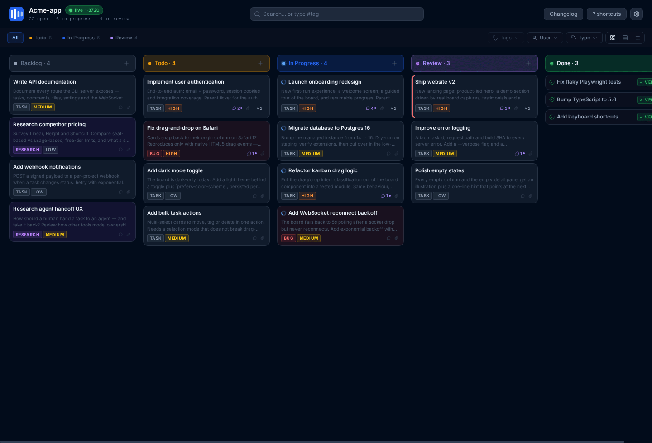The image size is (652, 443).
Task: Toggle done check on Add keyboard shortcuts
Action: (552, 117)
